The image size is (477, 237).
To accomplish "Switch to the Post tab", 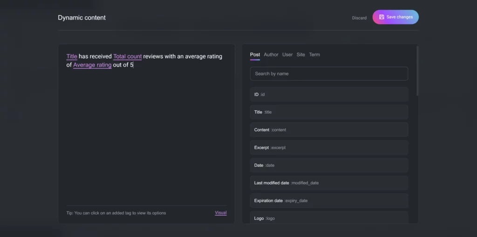I will tap(255, 55).
